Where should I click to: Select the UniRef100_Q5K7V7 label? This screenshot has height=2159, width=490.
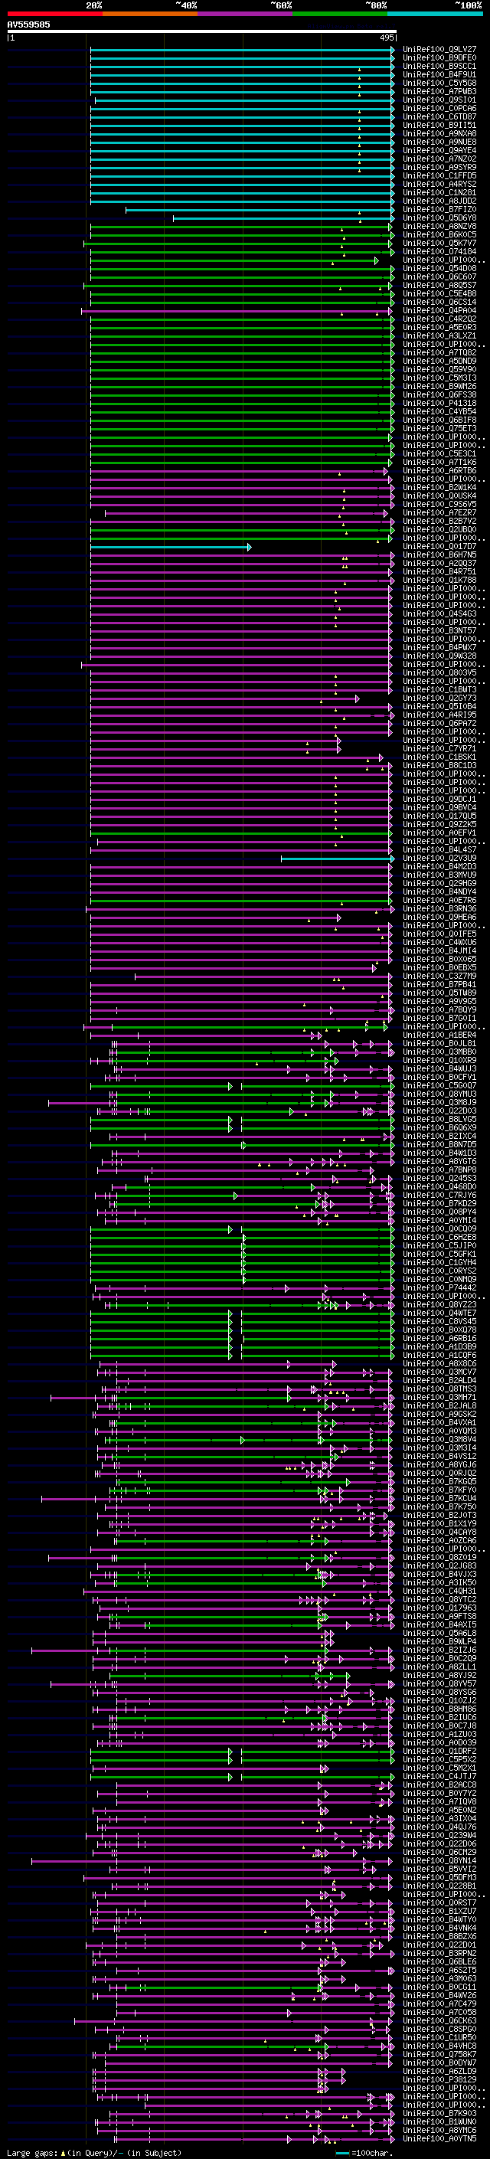click(x=439, y=243)
